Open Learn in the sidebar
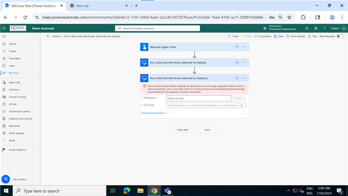Screen dimensions: 348x196 [12, 66]
